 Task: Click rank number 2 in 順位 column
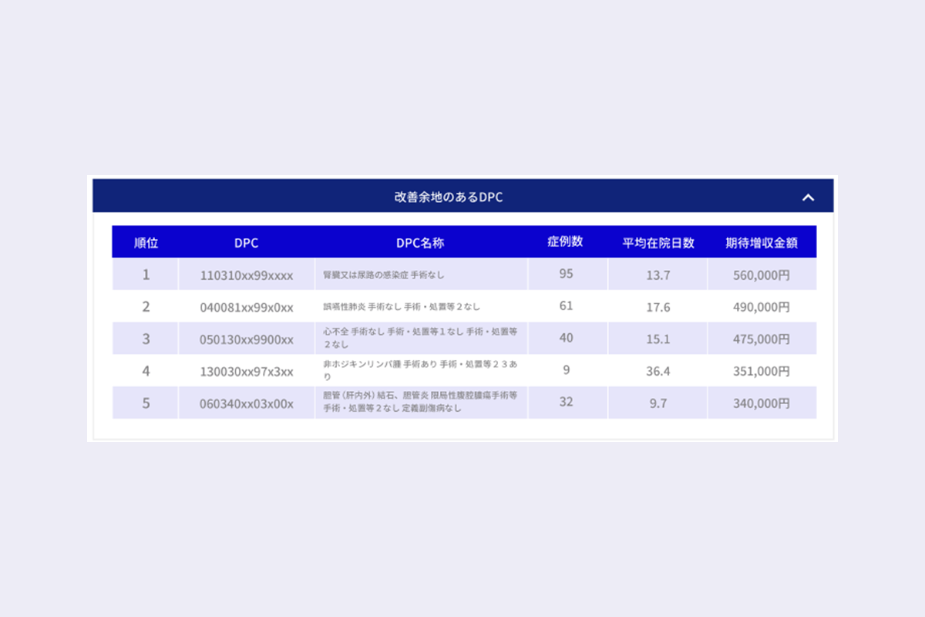coord(146,306)
